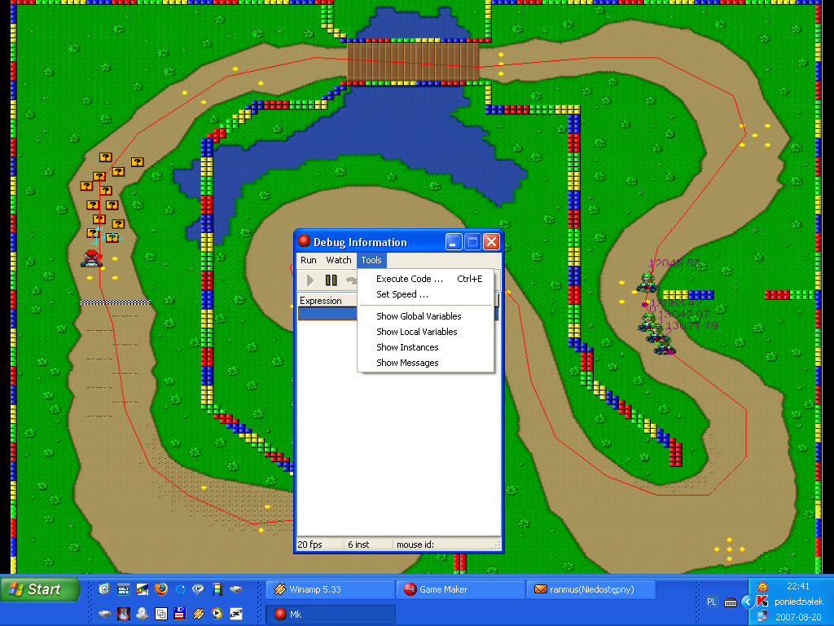Click the Winamp lightning icon in quick launch
834x626 pixels.
[199, 613]
